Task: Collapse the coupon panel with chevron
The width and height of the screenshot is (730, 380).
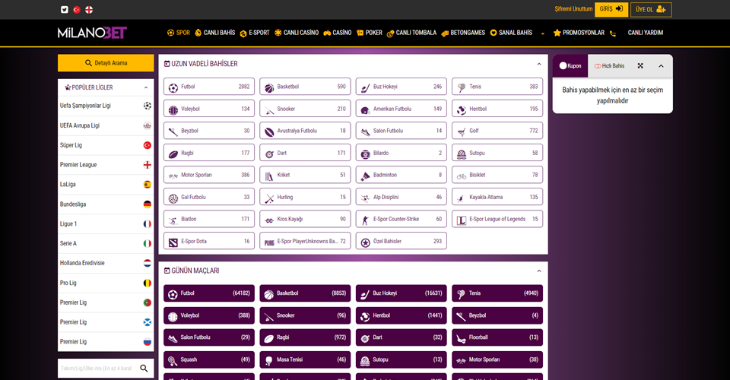Action: (x=661, y=66)
